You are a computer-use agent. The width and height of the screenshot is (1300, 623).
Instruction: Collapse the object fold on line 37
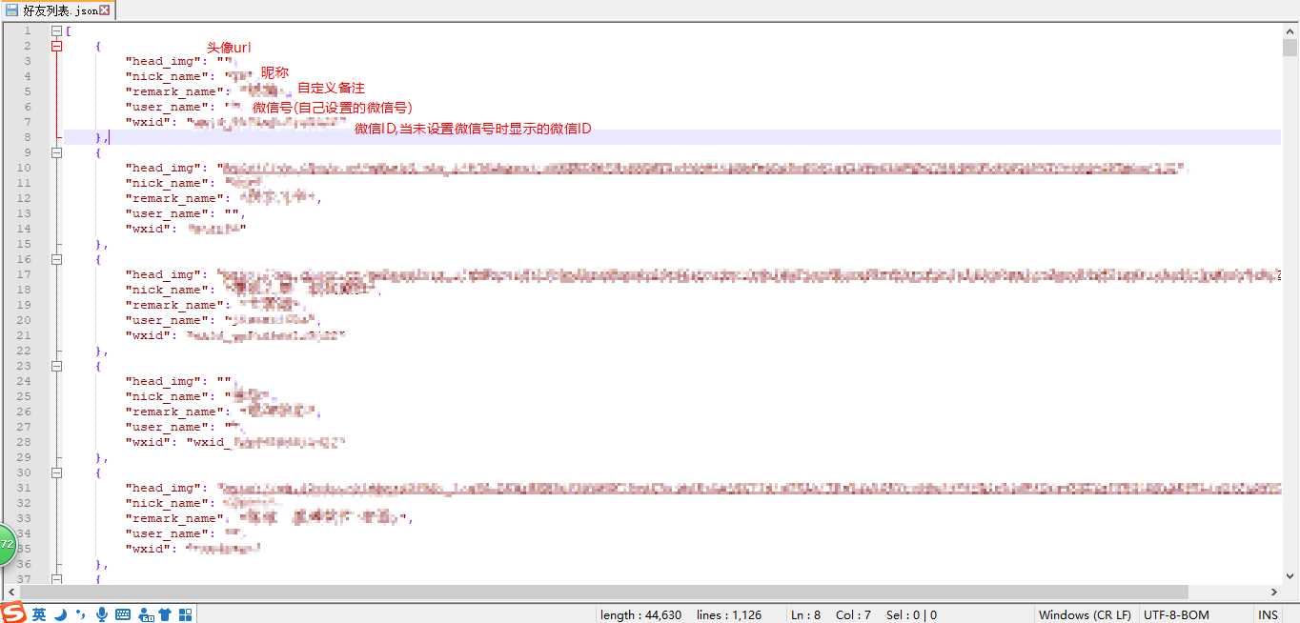[x=56, y=579]
